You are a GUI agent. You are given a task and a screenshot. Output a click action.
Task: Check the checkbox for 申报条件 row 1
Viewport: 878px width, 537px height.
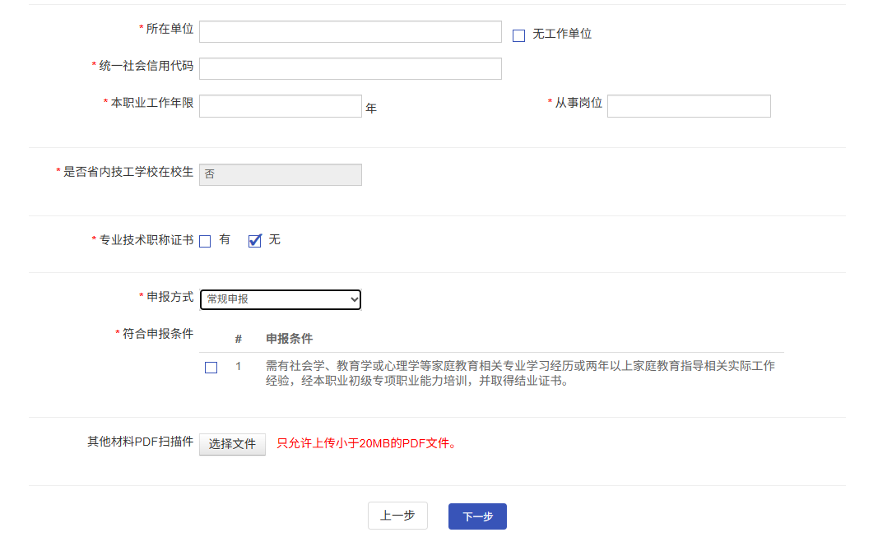pos(211,368)
